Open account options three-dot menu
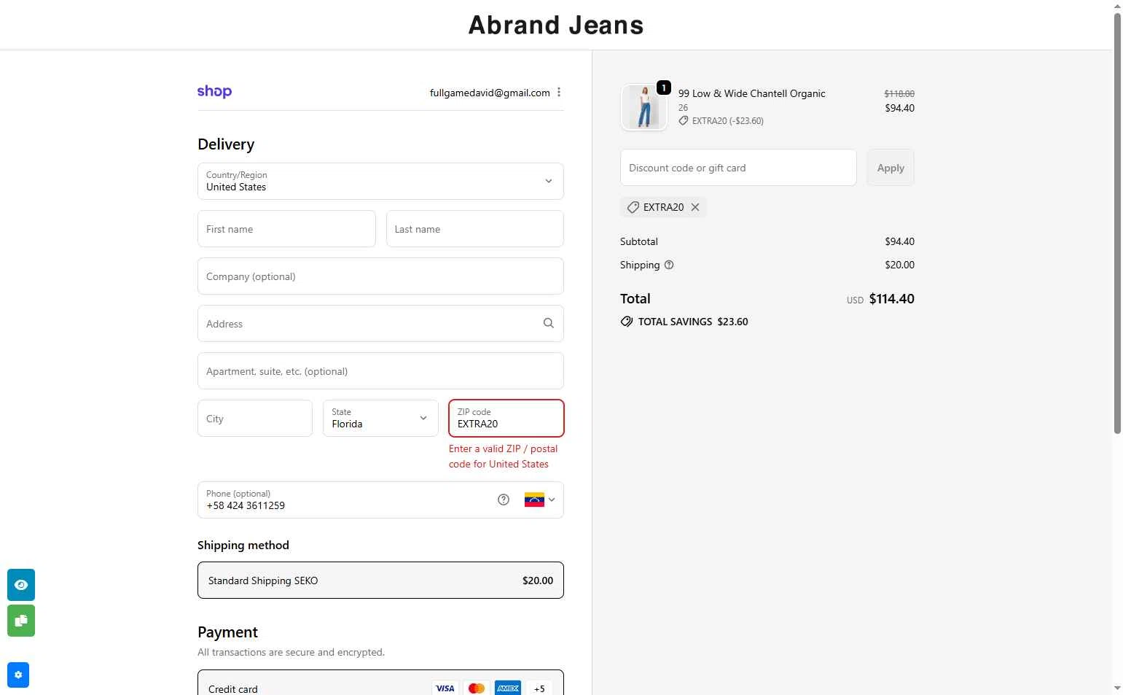This screenshot has width=1123, height=695. (x=559, y=92)
